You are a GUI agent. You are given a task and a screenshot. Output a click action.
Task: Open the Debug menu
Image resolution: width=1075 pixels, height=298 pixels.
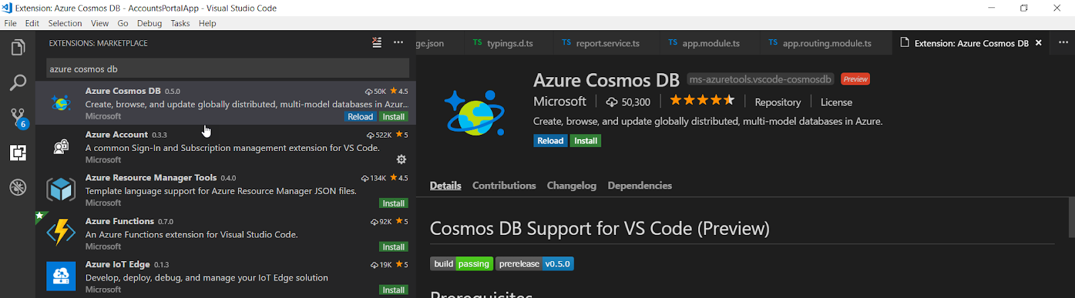tap(150, 23)
